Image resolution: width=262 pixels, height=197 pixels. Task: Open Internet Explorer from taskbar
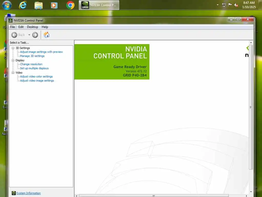coord(23,5)
